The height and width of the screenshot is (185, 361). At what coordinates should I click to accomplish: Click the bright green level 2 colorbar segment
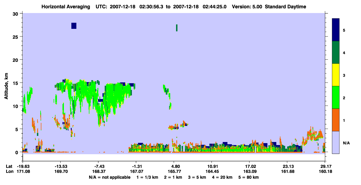[x=336, y=97]
